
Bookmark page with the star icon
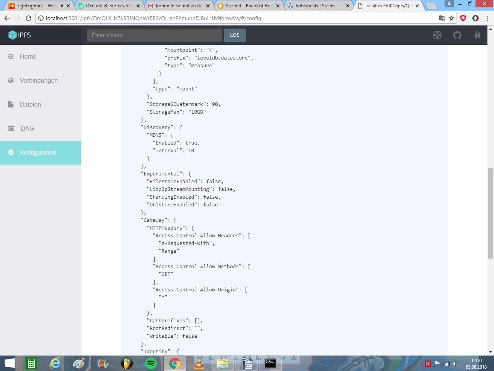click(x=452, y=18)
